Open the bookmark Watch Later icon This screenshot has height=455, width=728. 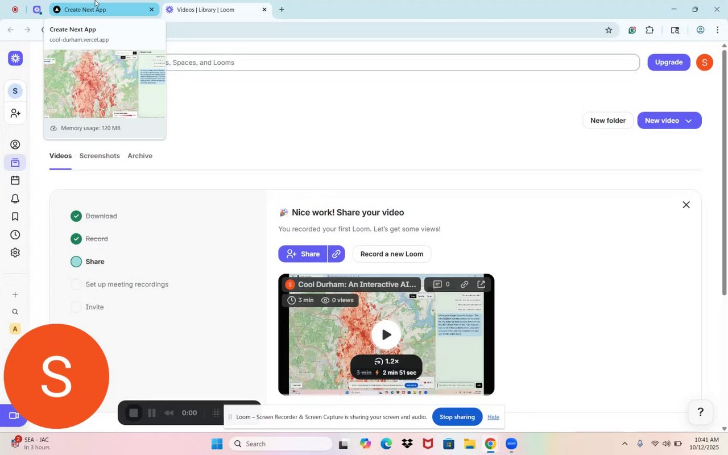click(x=15, y=217)
